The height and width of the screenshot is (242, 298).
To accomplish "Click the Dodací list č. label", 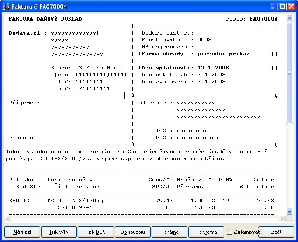I will click(167, 33).
